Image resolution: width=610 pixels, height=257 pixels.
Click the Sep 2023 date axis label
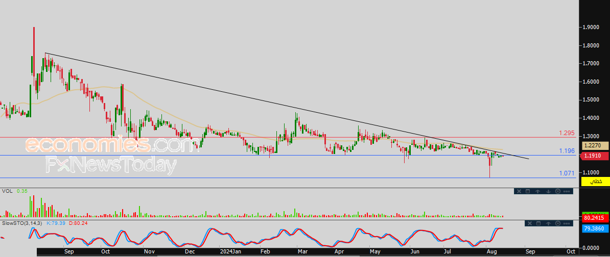pos(69,251)
